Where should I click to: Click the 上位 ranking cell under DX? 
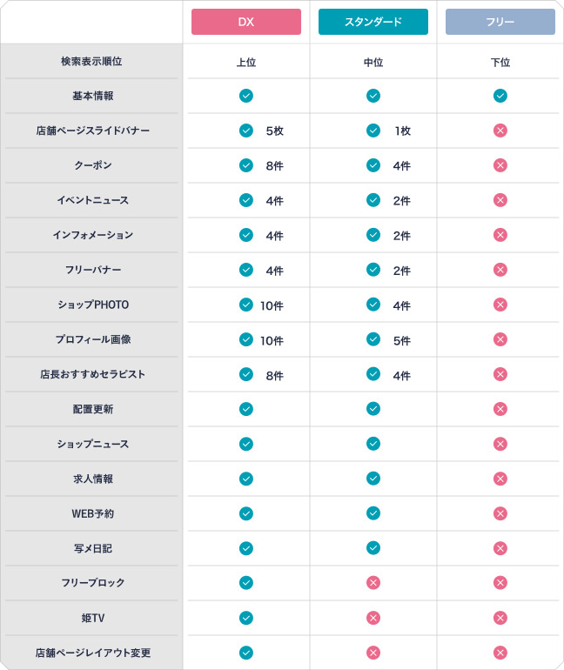tap(246, 63)
